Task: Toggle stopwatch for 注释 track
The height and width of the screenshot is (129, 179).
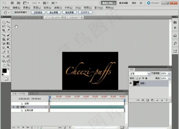Action: (x=22, y=104)
